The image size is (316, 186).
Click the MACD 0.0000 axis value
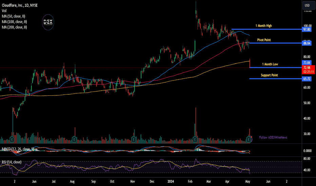[307, 151]
